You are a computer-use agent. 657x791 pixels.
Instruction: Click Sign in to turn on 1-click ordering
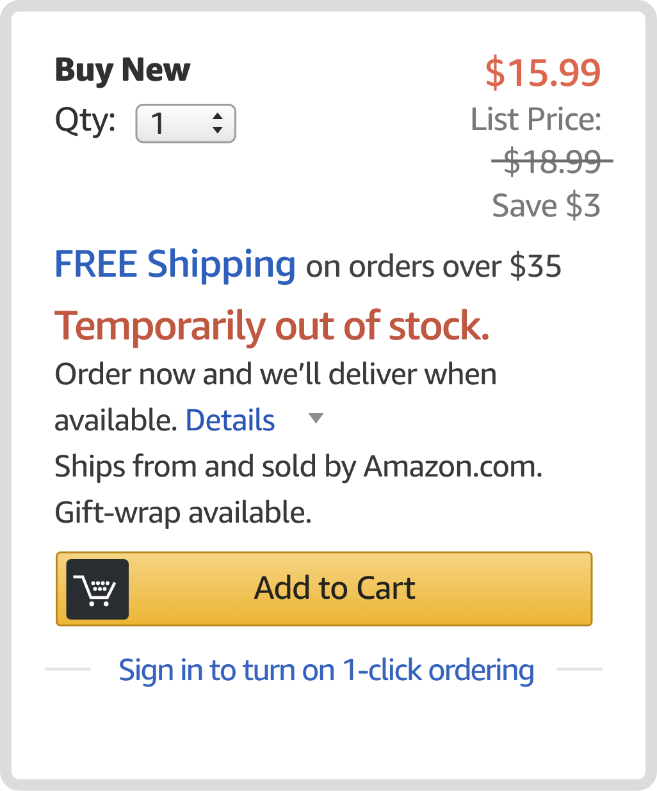pyautogui.click(x=325, y=669)
